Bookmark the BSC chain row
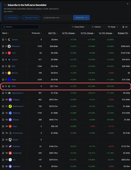Viewport: 131px width, 170px height. coord(3,66)
